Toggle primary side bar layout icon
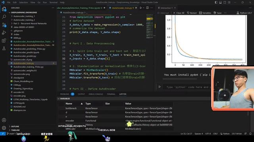 pyautogui.click(x=216, y=2)
